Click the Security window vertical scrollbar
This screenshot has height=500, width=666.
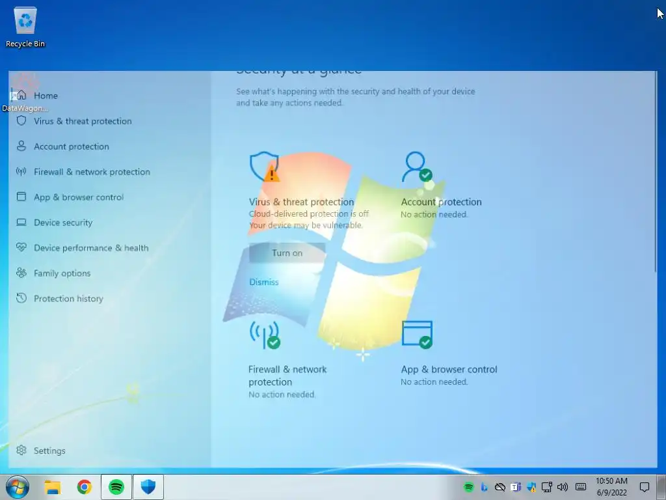(656, 172)
